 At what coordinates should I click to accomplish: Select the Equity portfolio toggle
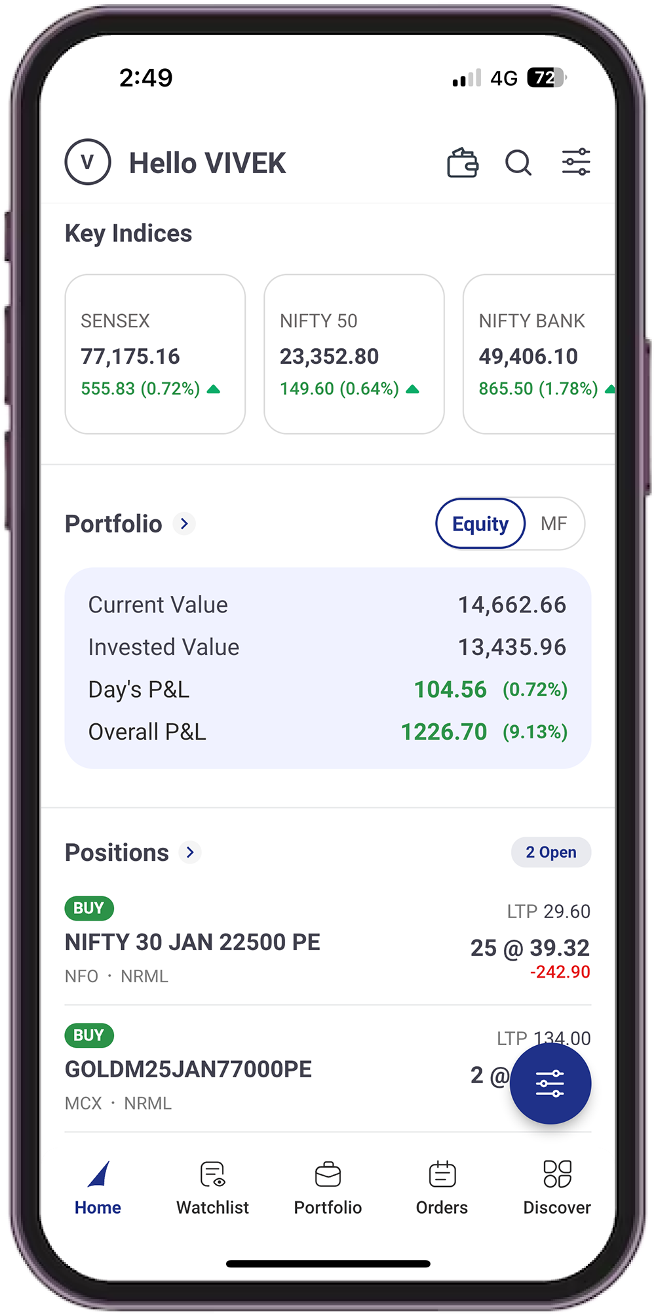click(480, 524)
